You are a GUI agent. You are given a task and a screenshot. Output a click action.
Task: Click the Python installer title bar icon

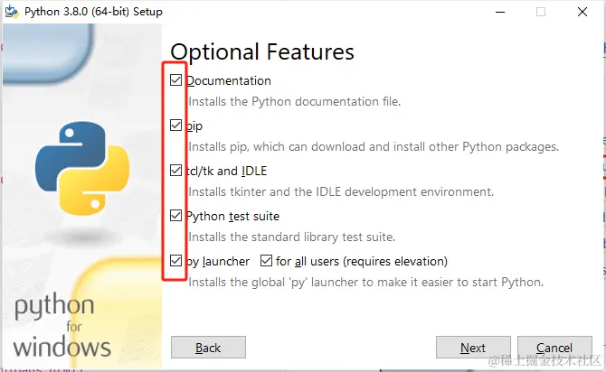click(x=12, y=12)
